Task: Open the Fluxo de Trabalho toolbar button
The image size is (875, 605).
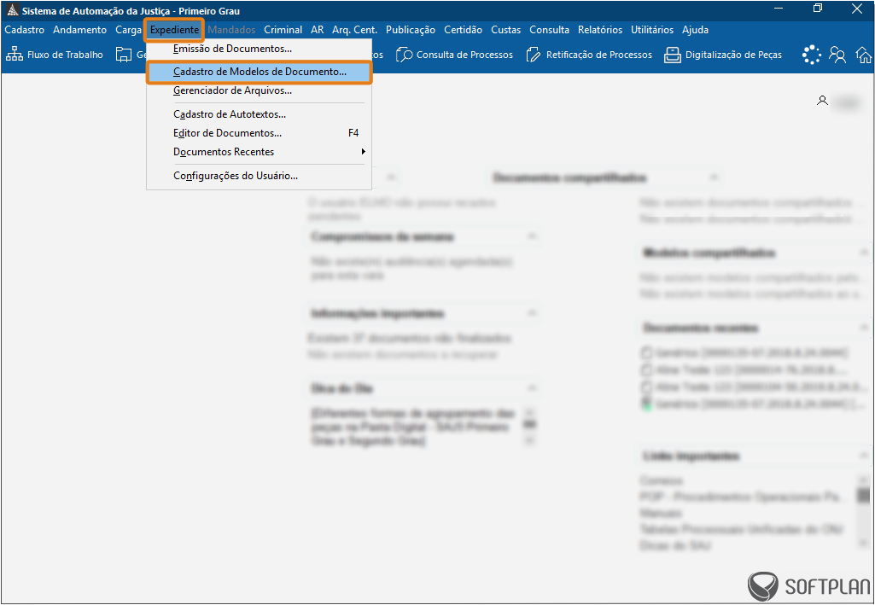Action: click(55, 55)
